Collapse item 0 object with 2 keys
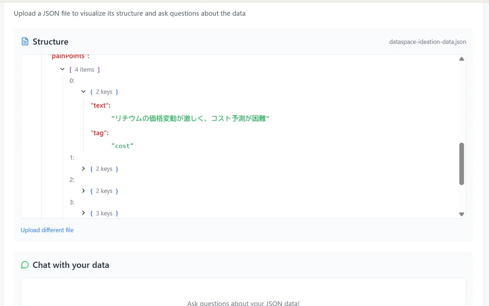This screenshot has height=306, width=489. click(x=84, y=92)
